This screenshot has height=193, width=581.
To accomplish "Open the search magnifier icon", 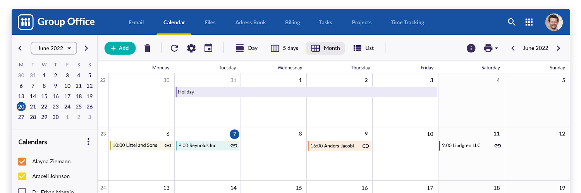I will (x=512, y=22).
